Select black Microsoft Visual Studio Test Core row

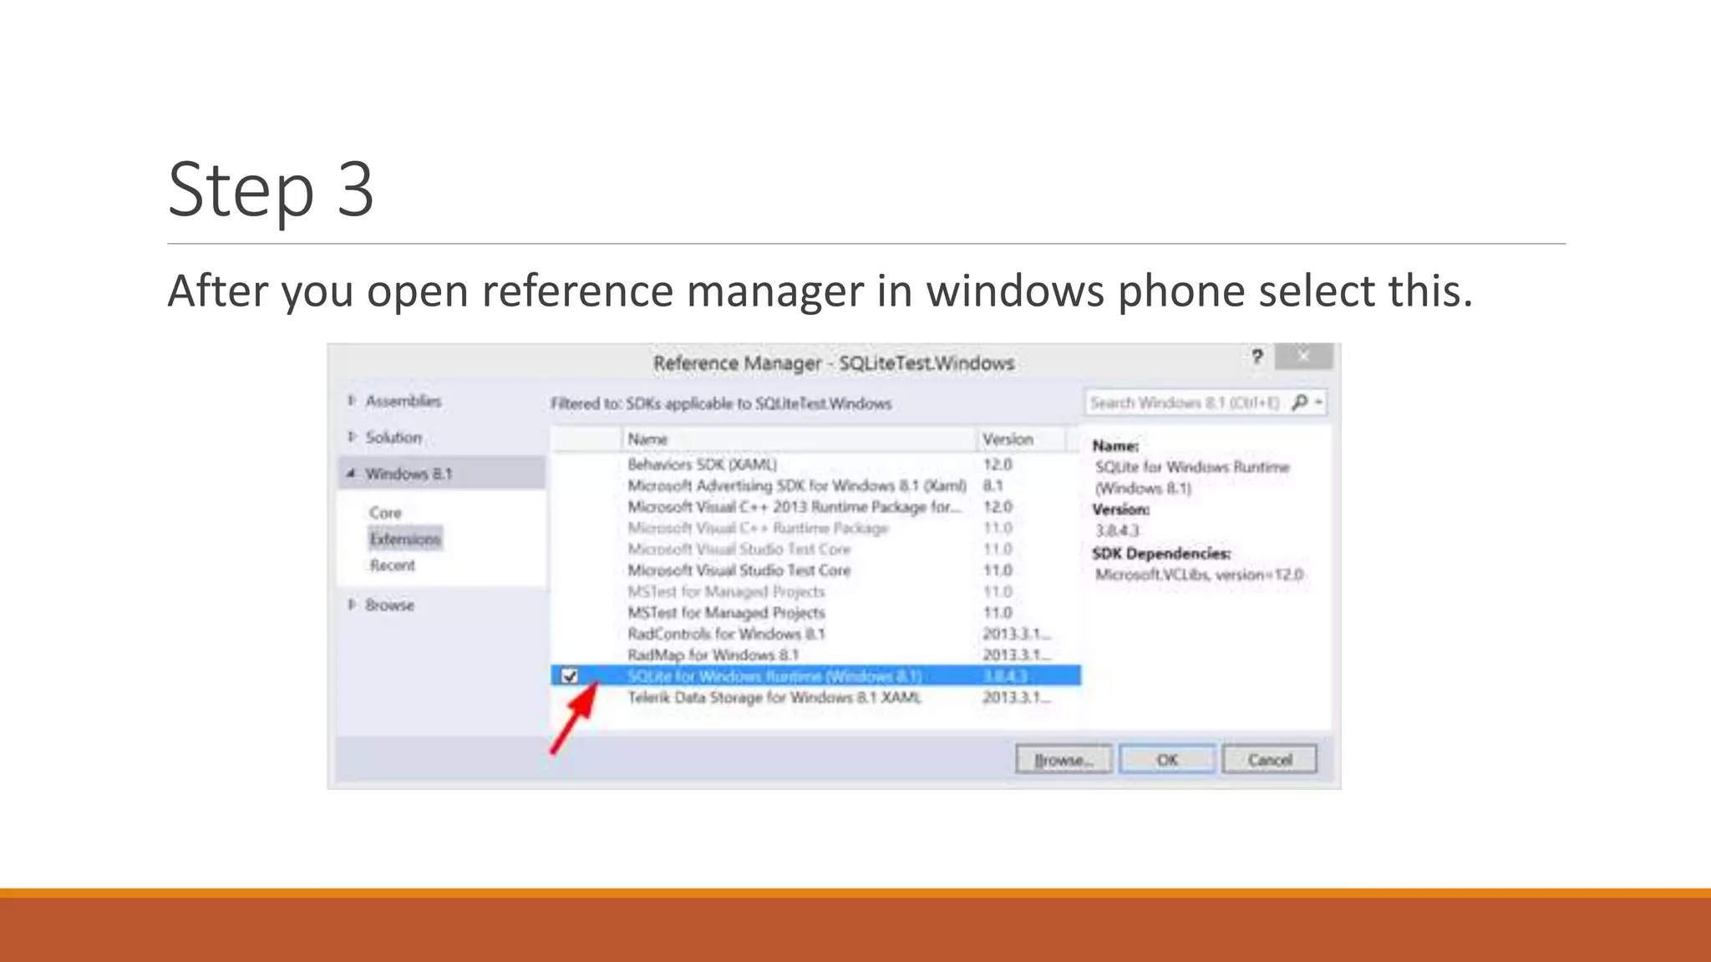tap(815, 570)
